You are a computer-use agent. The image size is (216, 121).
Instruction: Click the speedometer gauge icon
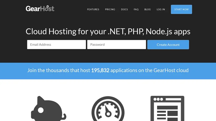pyautogui.click(x=108, y=108)
